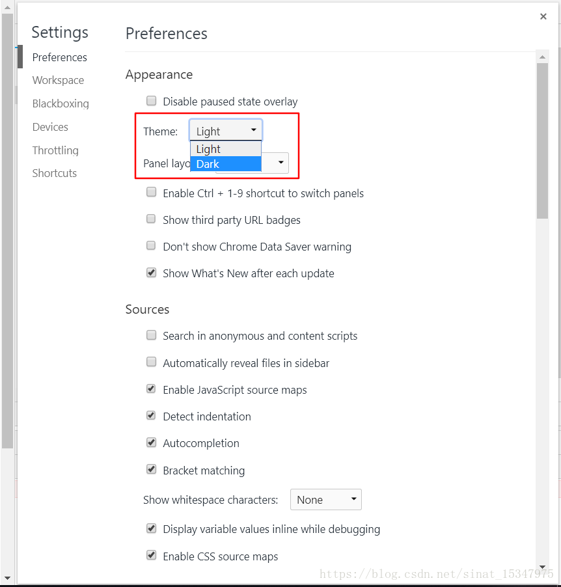
Task: Open the Devices settings section
Action: [50, 127]
